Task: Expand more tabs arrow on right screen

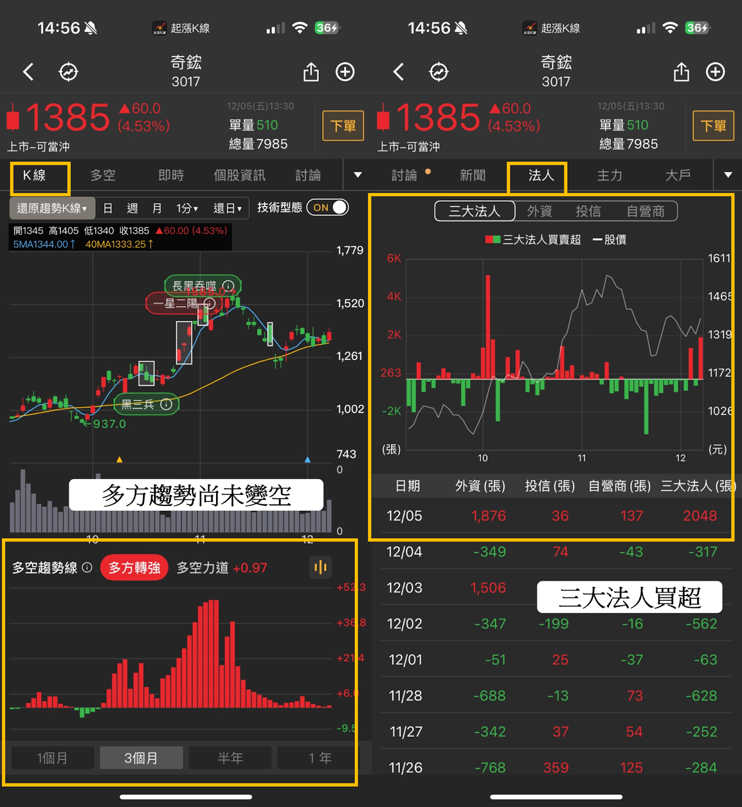Action: click(x=728, y=175)
